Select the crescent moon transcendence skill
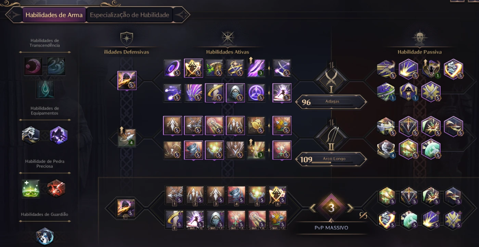The width and height of the screenshot is (479, 247). [x=34, y=66]
